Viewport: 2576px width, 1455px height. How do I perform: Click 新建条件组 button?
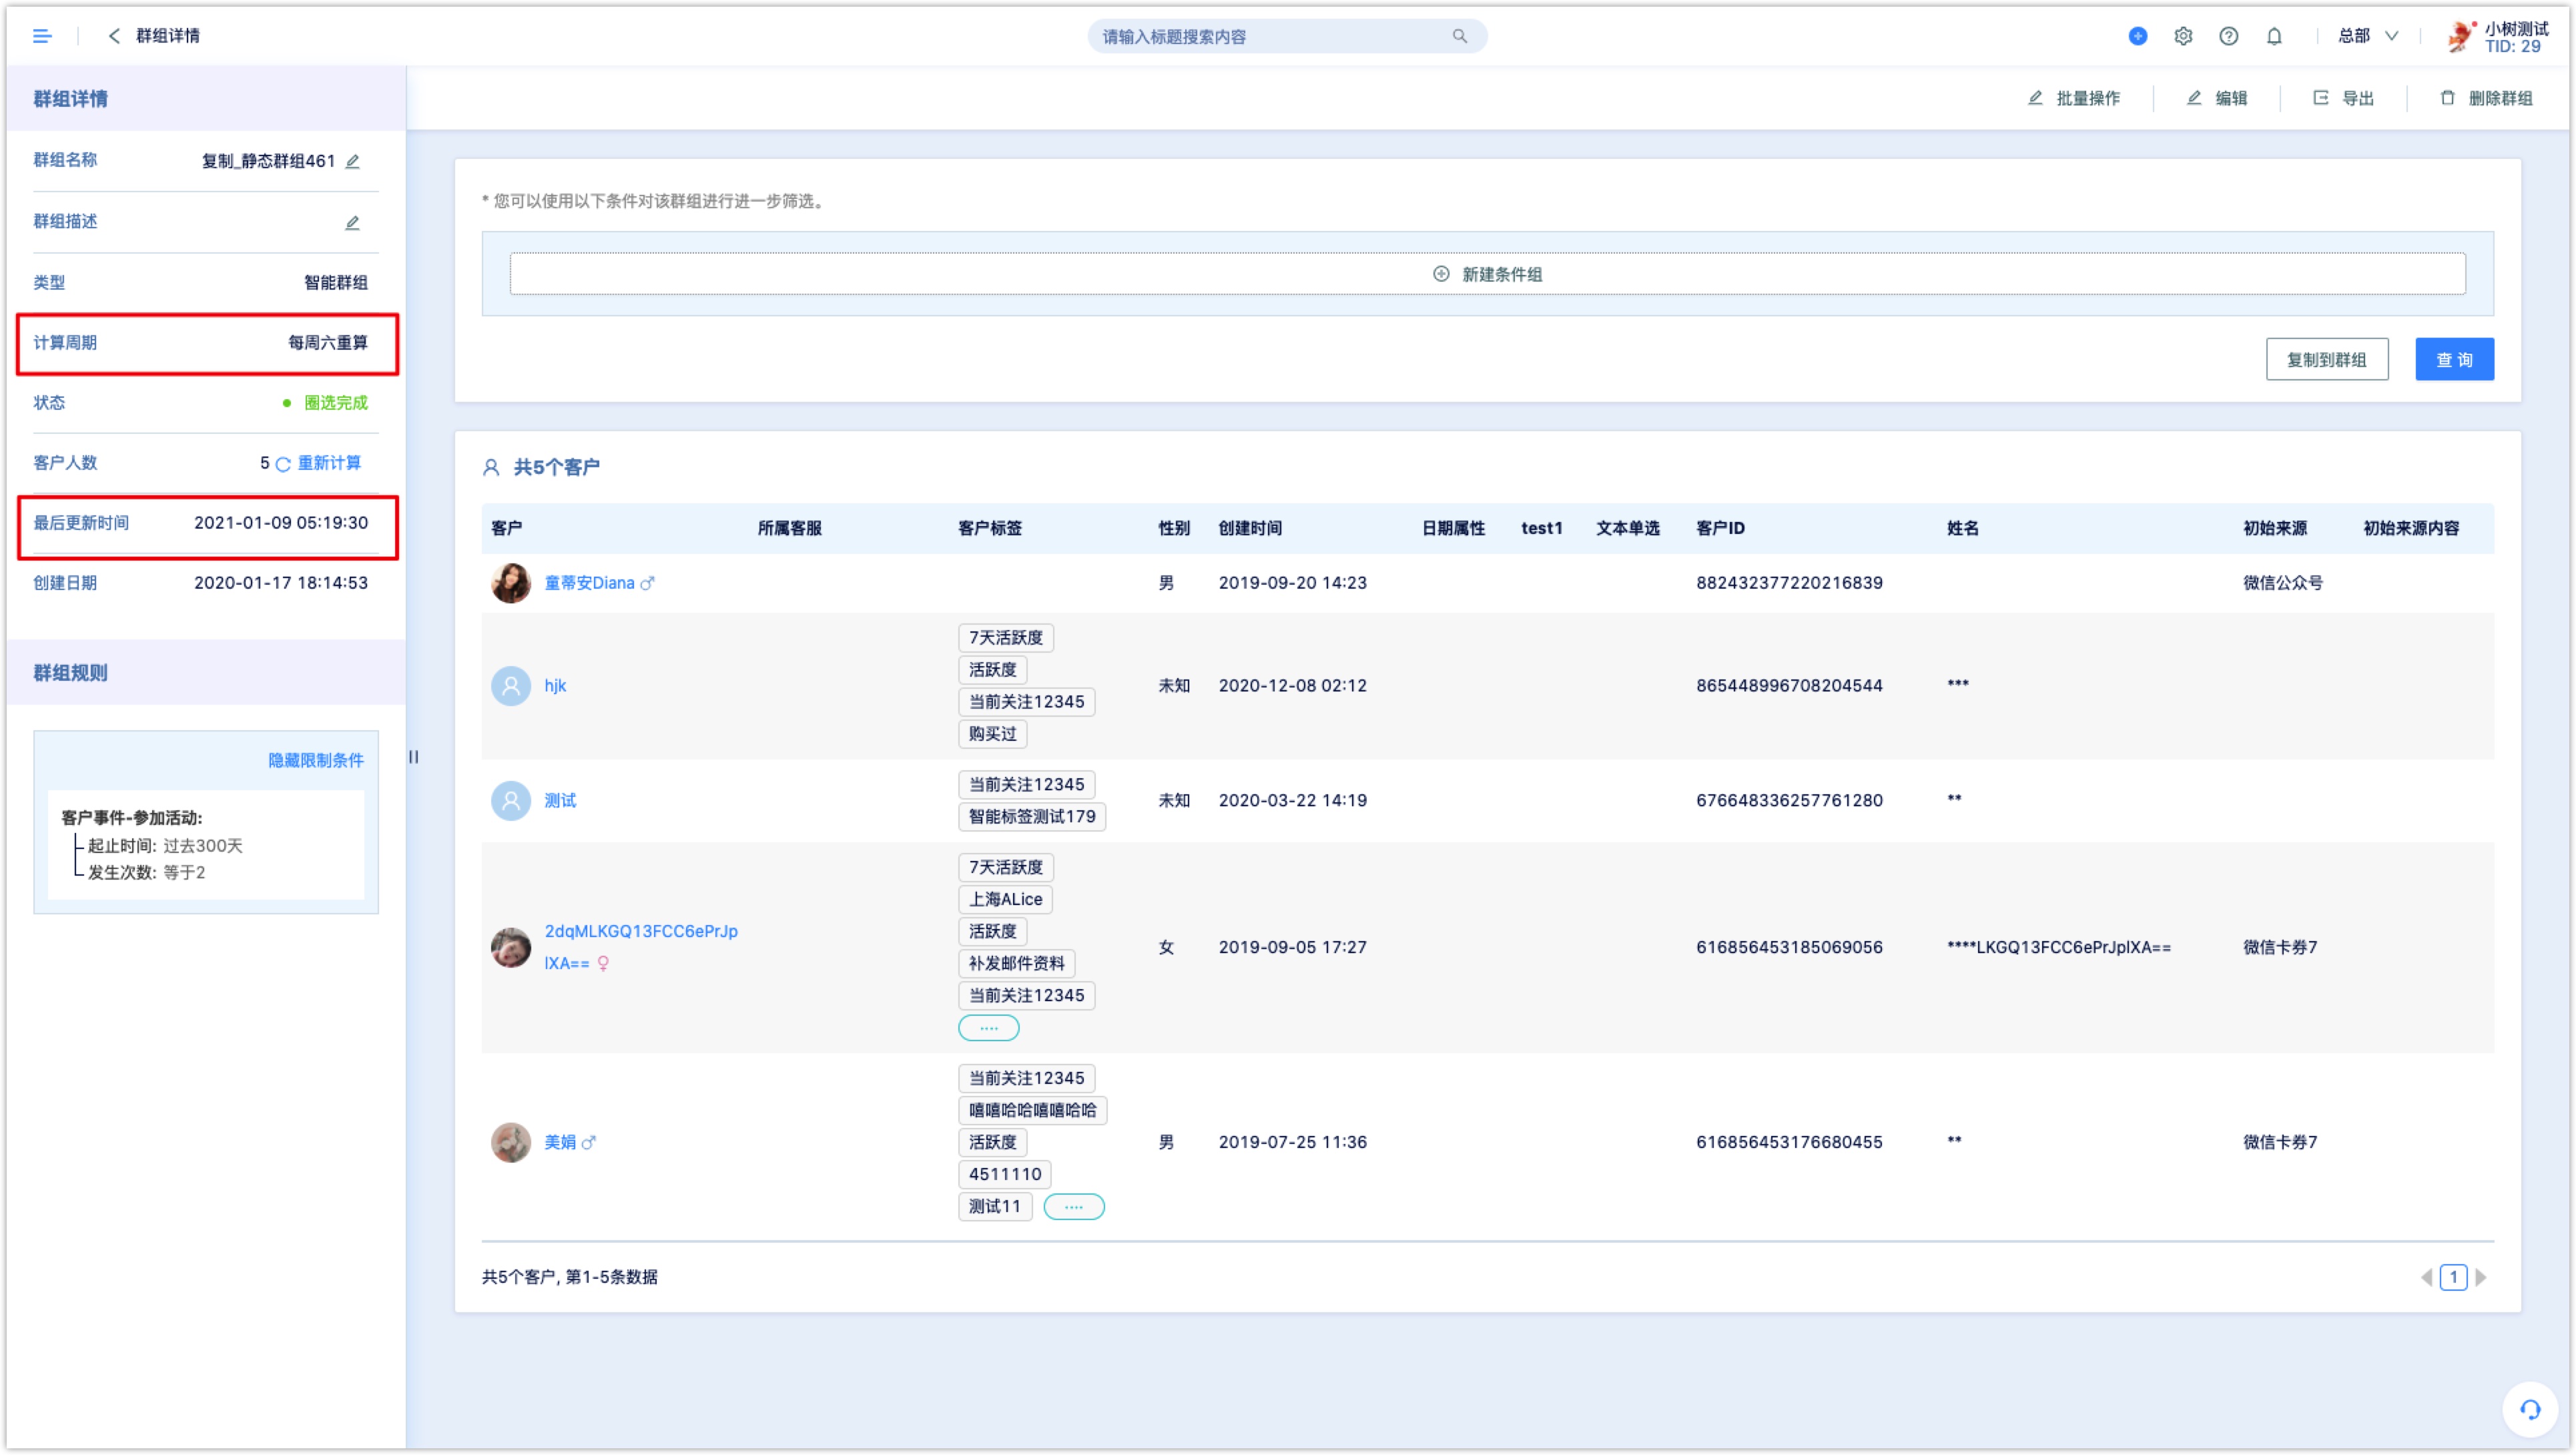tap(1487, 274)
